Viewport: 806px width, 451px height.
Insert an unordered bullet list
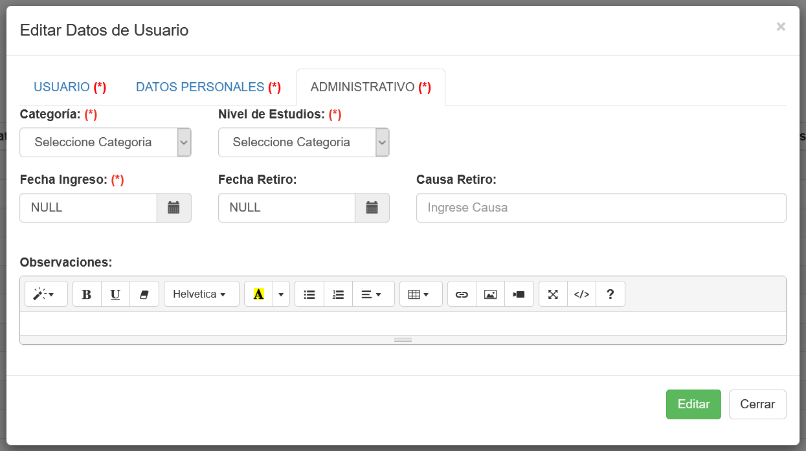(x=309, y=294)
